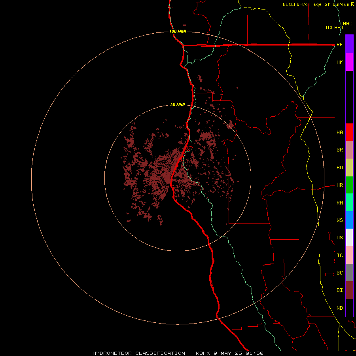Click the [CLAS] legend header
The image size is (356, 356).
(x=334, y=27)
